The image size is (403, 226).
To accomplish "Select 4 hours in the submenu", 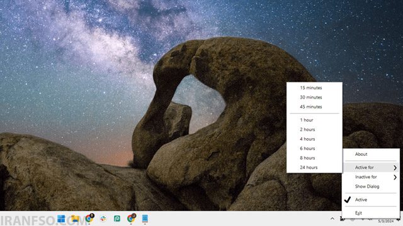I will (x=314, y=139).
